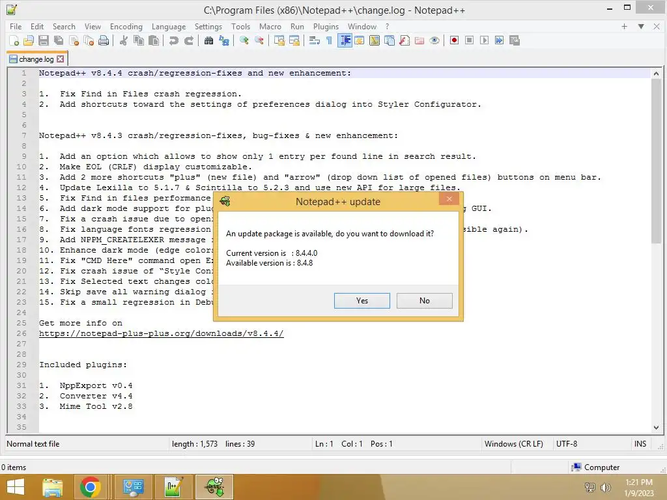Image resolution: width=667 pixels, height=500 pixels.
Task: Open the Plugins menu
Action: pos(326,26)
